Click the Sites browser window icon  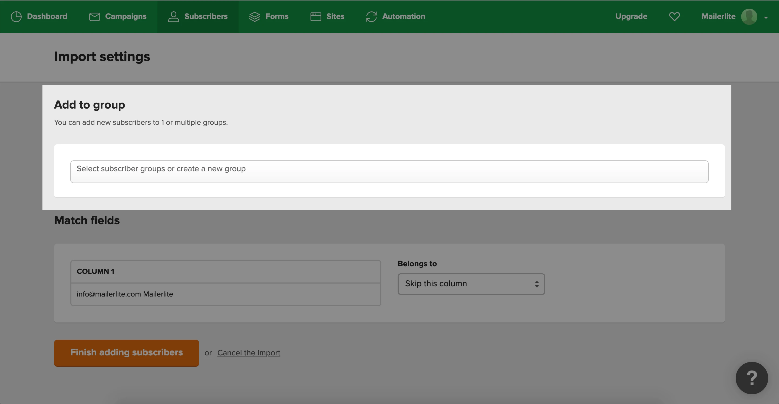[x=316, y=16]
